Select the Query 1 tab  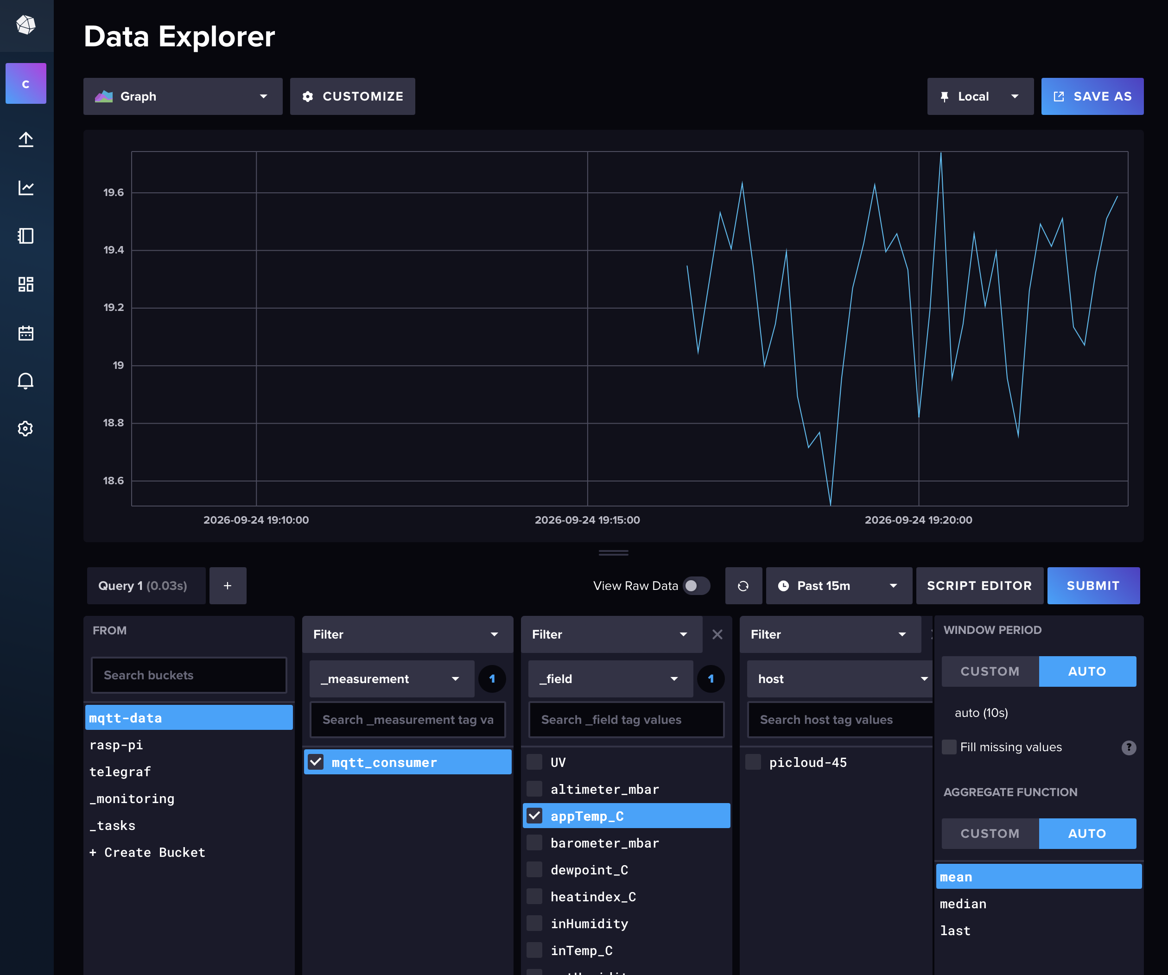click(146, 586)
